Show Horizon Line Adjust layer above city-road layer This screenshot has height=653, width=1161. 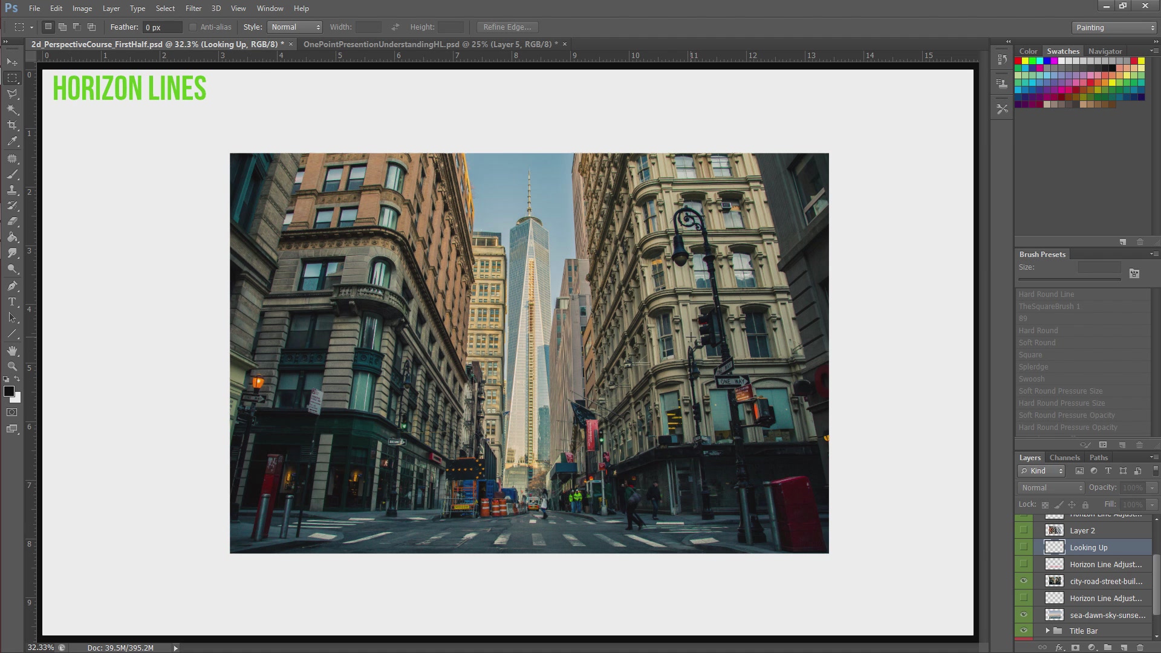[1024, 564]
